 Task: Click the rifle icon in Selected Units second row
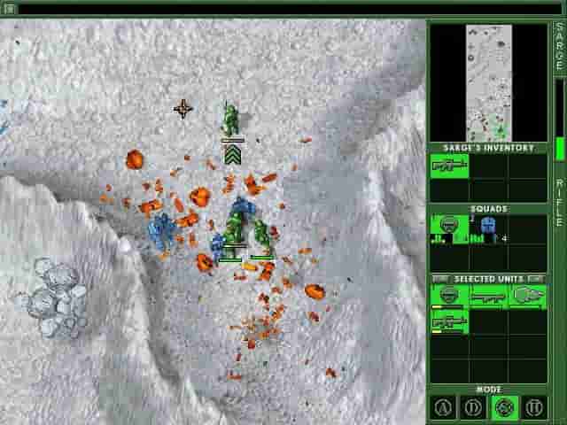point(449,321)
